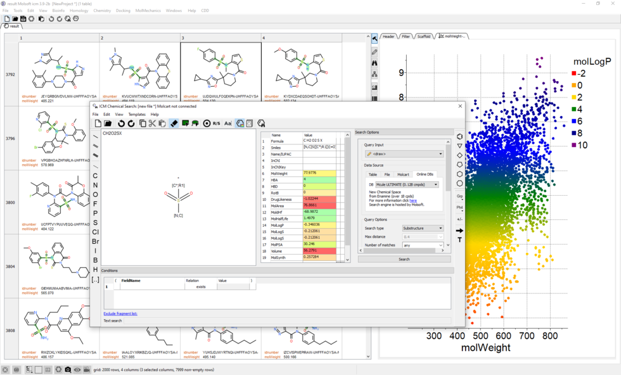Open the Grp group dropdown

pyautogui.click(x=459, y=196)
